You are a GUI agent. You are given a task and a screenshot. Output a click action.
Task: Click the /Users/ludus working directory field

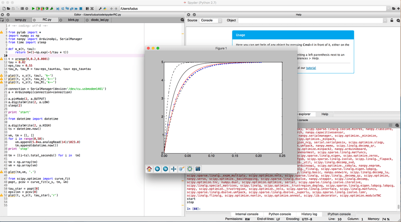point(150,8)
